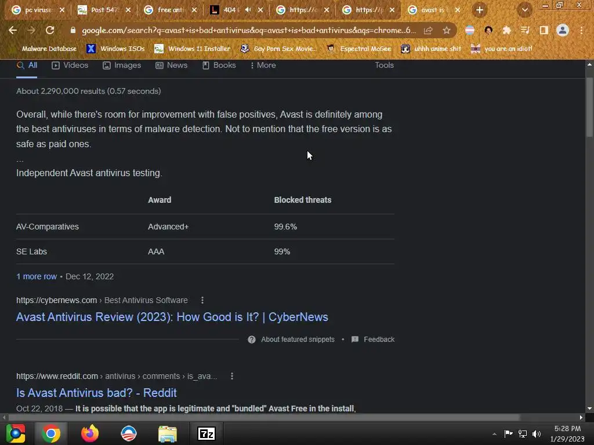Open the three-dot menu beside the reddit.com result
Image resolution: width=594 pixels, height=445 pixels.
point(232,376)
